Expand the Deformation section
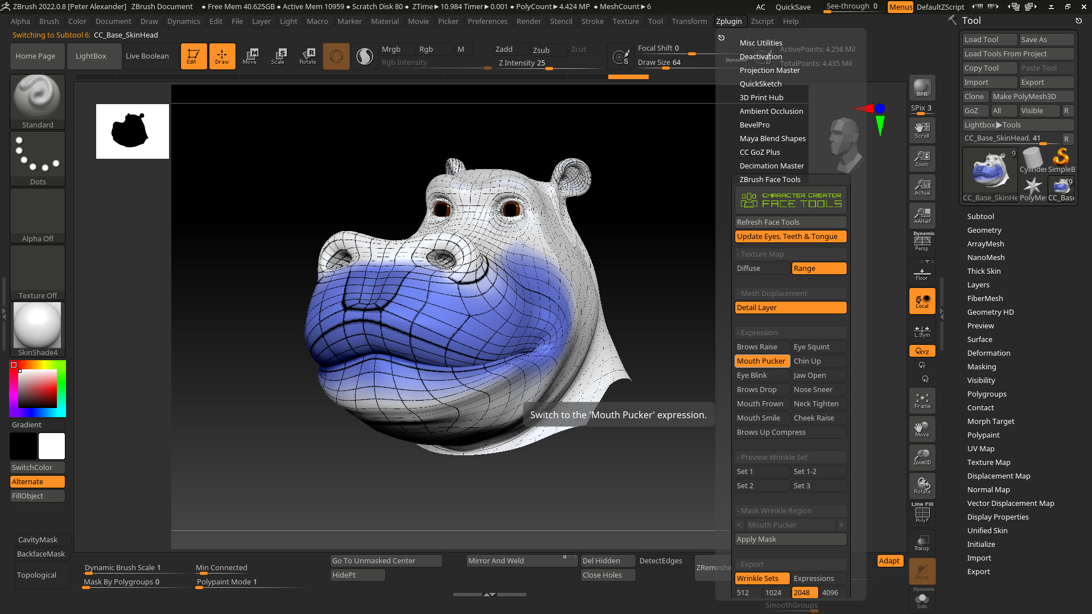 coord(988,353)
